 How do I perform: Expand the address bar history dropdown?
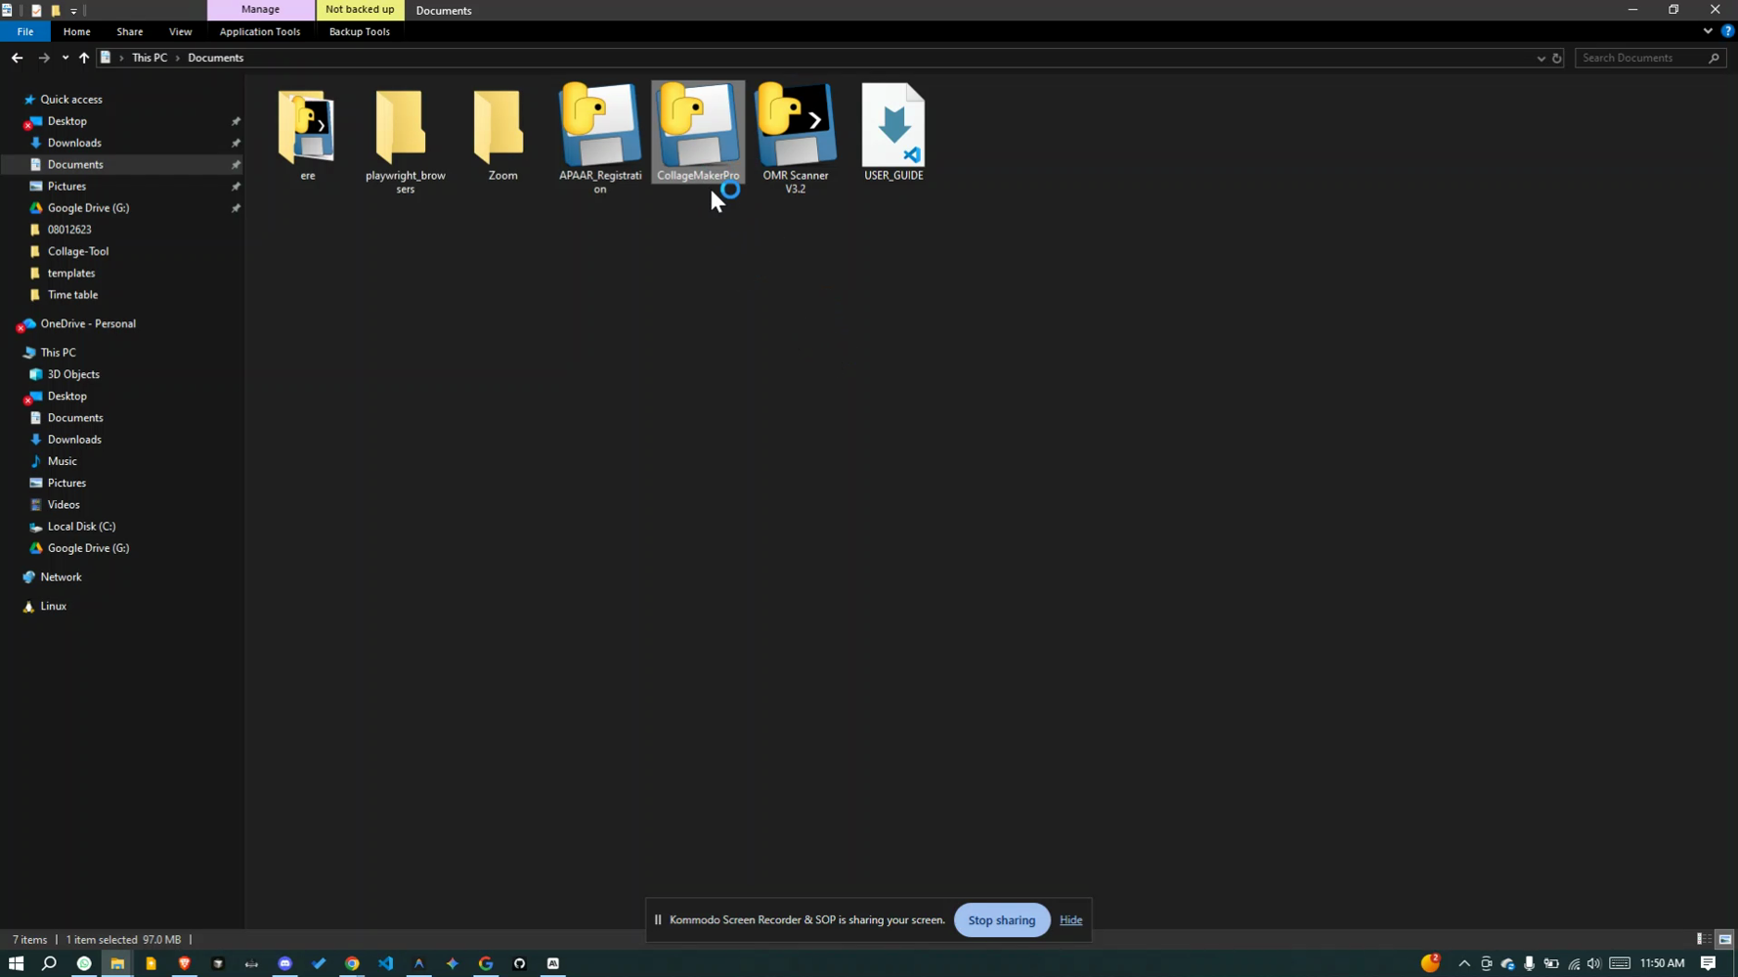pyautogui.click(x=1541, y=58)
